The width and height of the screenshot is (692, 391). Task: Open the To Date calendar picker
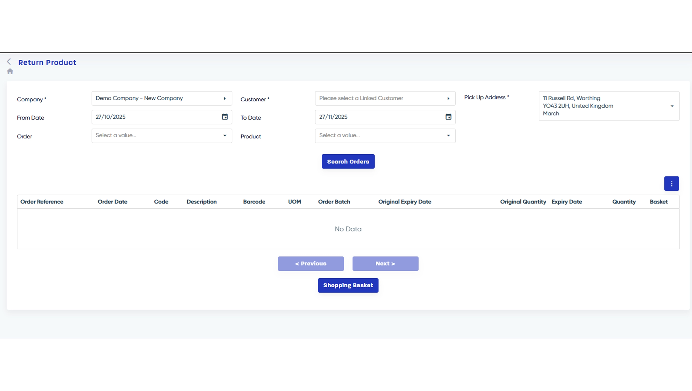point(448,117)
